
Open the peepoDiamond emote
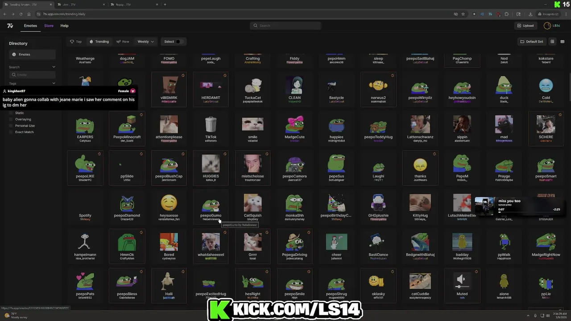coord(127,207)
